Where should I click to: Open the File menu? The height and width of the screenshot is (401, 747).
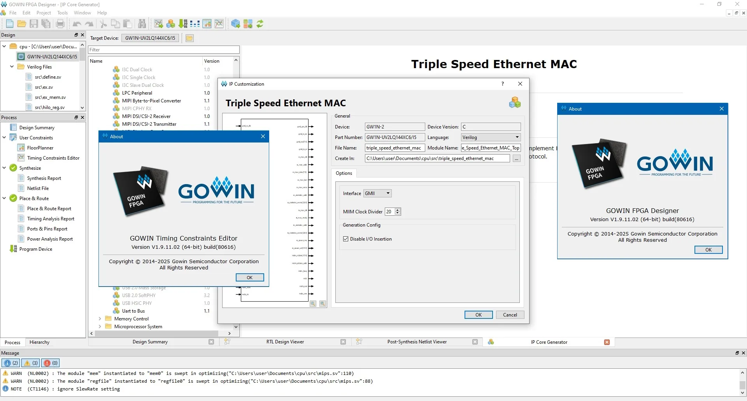pos(13,13)
